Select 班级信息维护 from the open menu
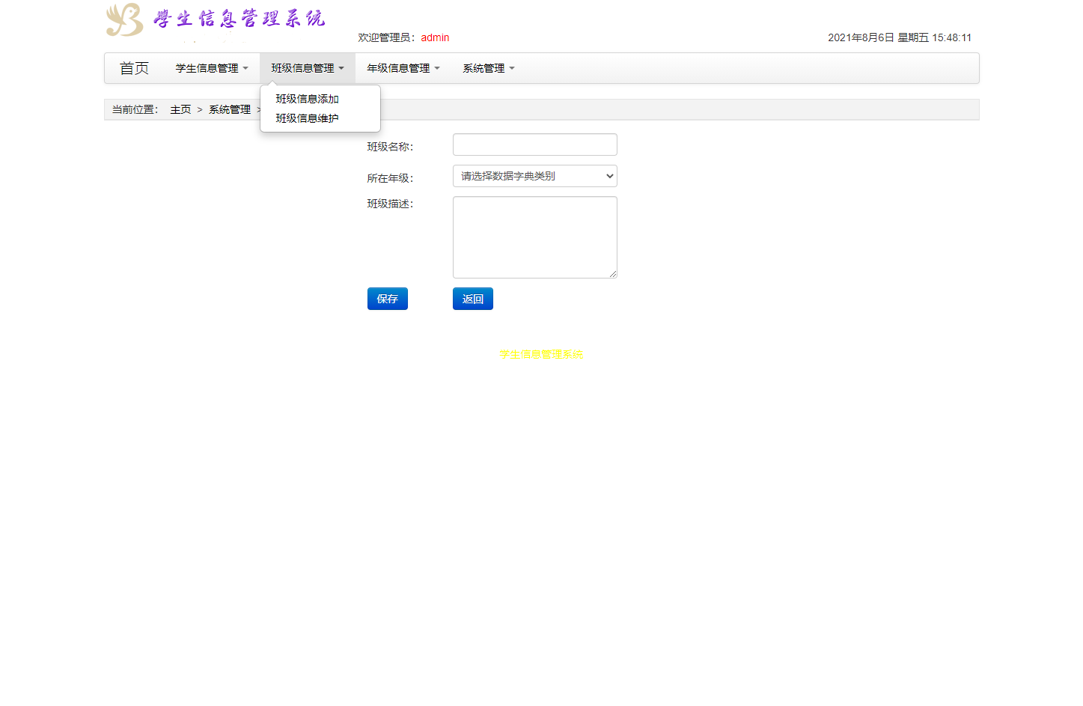This screenshot has width=1083, height=706. click(305, 118)
